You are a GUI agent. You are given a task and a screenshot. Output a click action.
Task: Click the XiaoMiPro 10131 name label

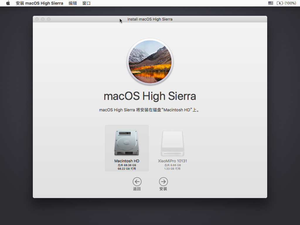coord(172,161)
